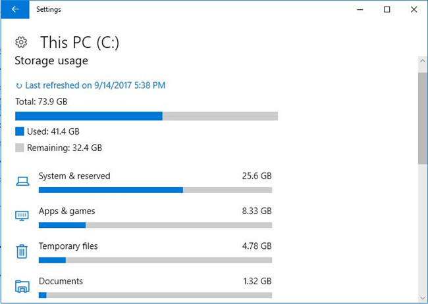428x304 pixels.
Task: Click the Apps & games monitor icon
Action: [22, 216]
